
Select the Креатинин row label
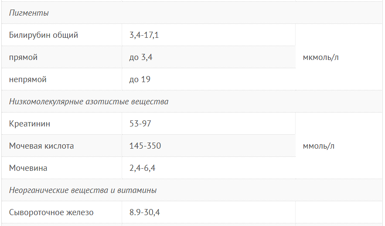tap(30, 124)
